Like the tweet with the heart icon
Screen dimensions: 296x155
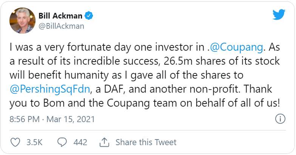(15, 142)
